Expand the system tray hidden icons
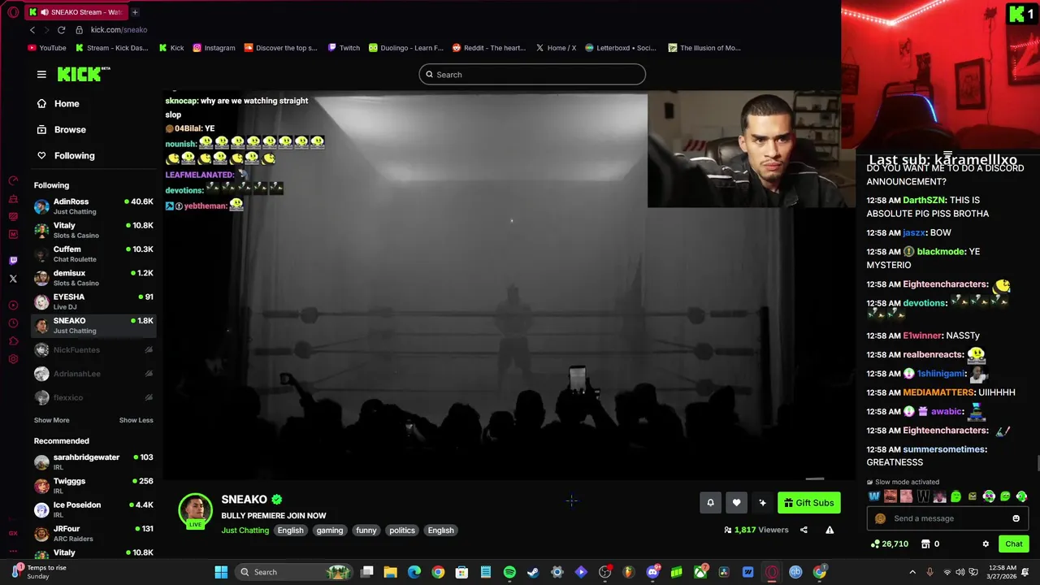 912,572
